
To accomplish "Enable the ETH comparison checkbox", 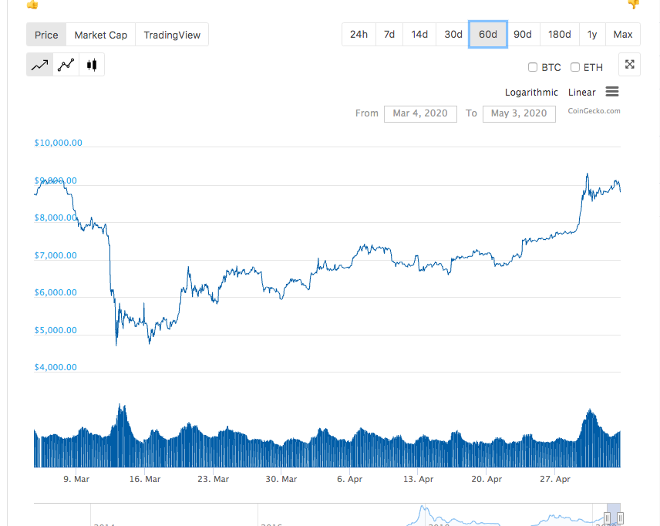I will [575, 67].
